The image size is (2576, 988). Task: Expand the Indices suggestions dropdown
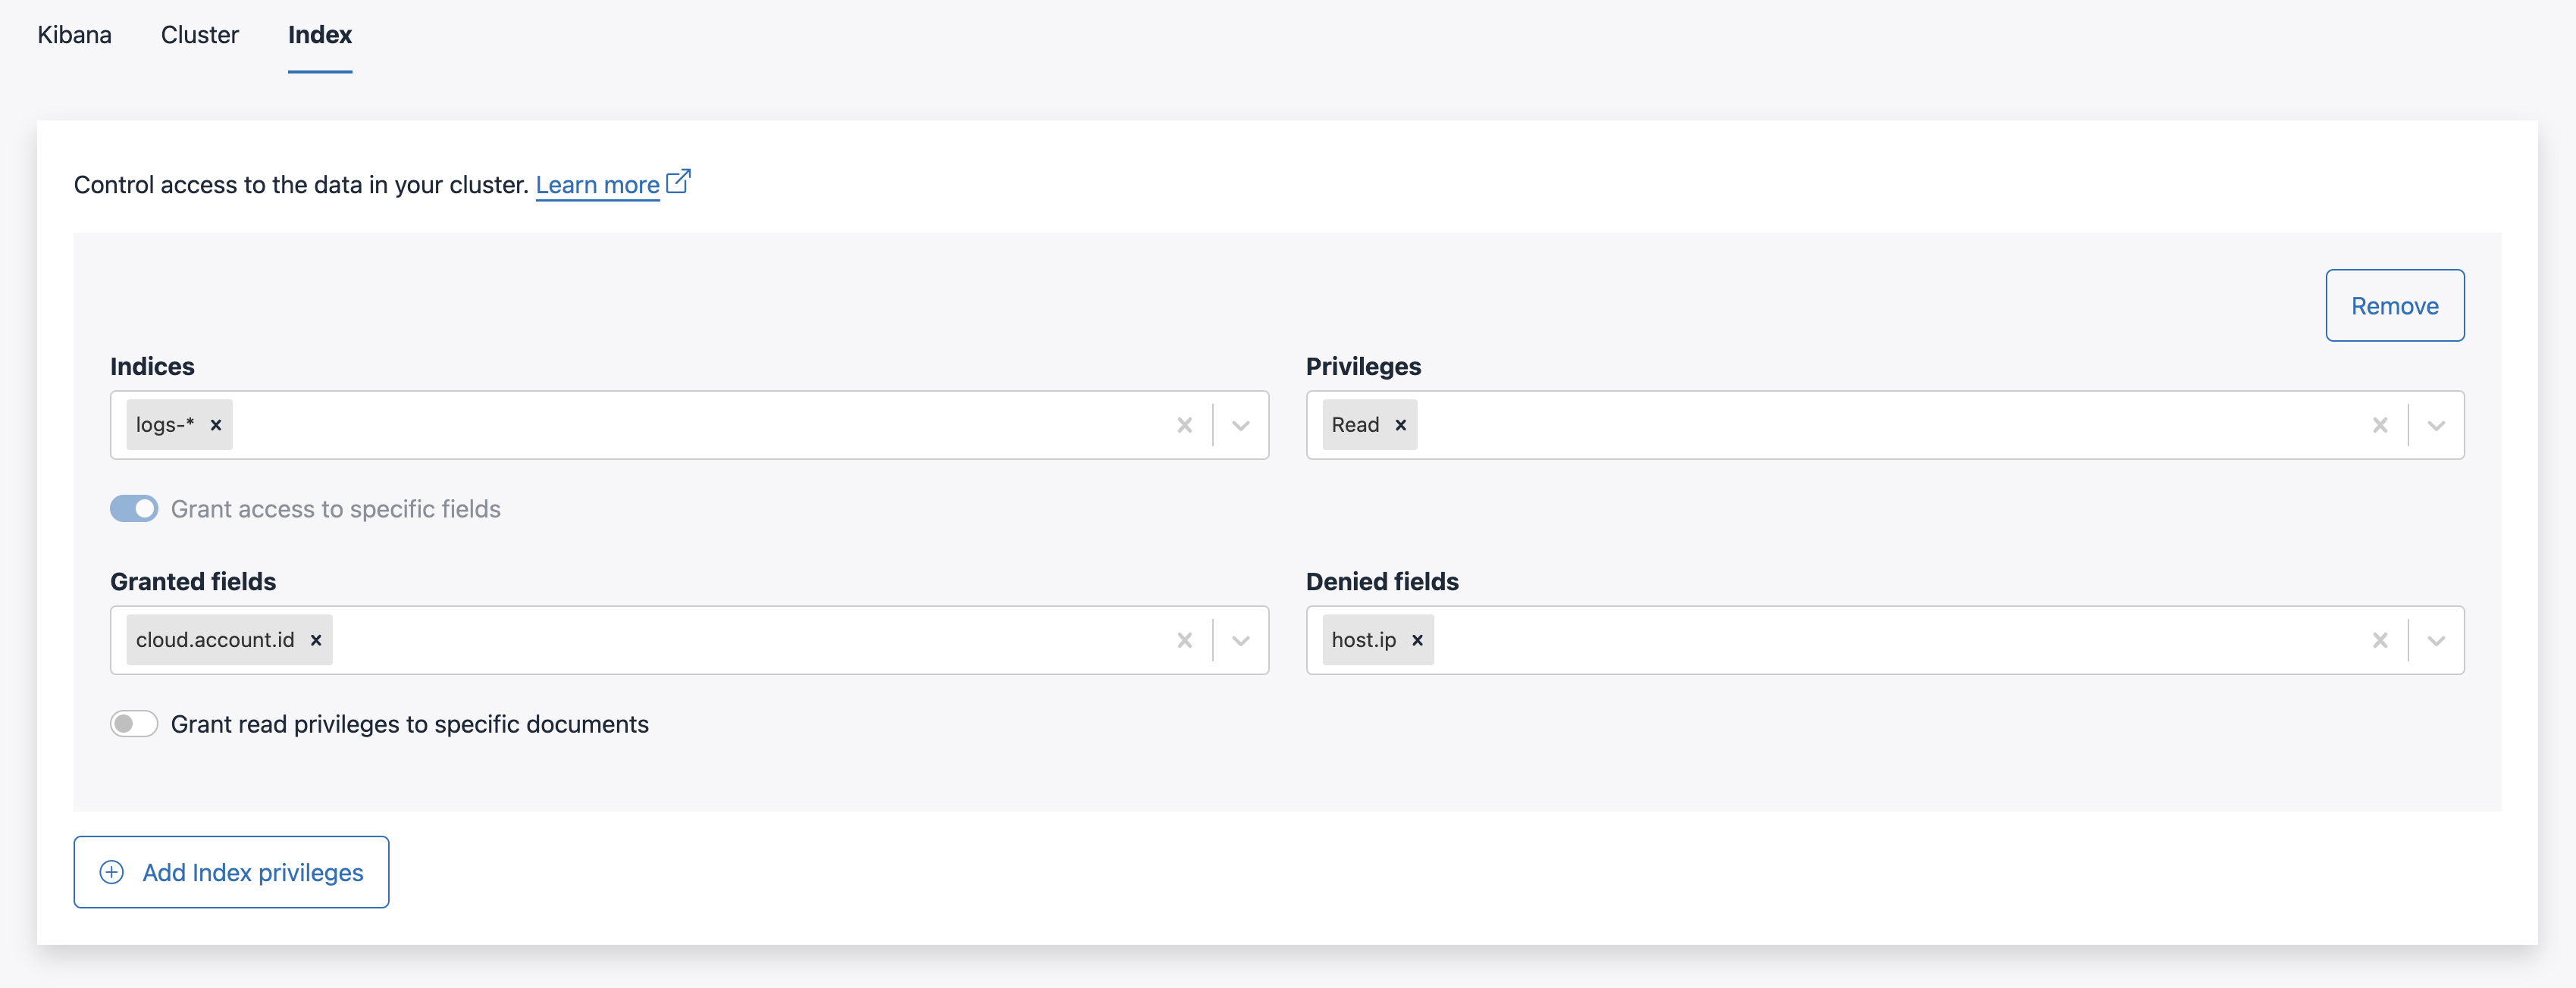pyautogui.click(x=1240, y=424)
